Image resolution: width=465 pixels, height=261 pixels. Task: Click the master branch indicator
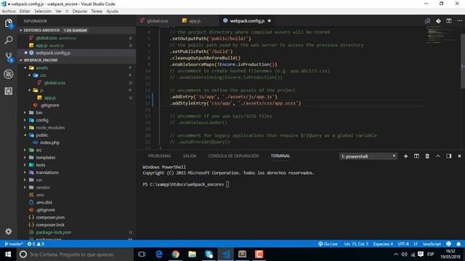[14, 244]
